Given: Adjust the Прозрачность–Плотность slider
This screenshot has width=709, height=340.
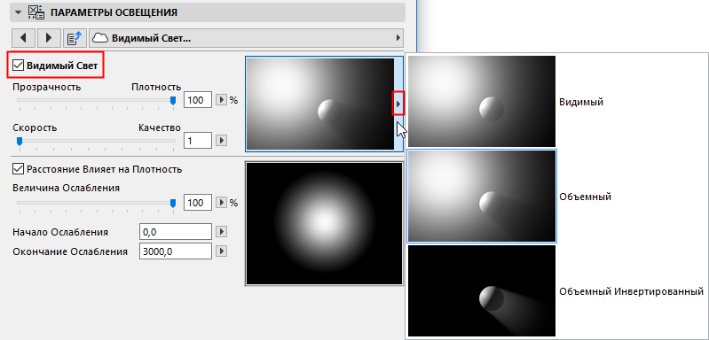Looking at the screenshot, I should pyautogui.click(x=96, y=101).
